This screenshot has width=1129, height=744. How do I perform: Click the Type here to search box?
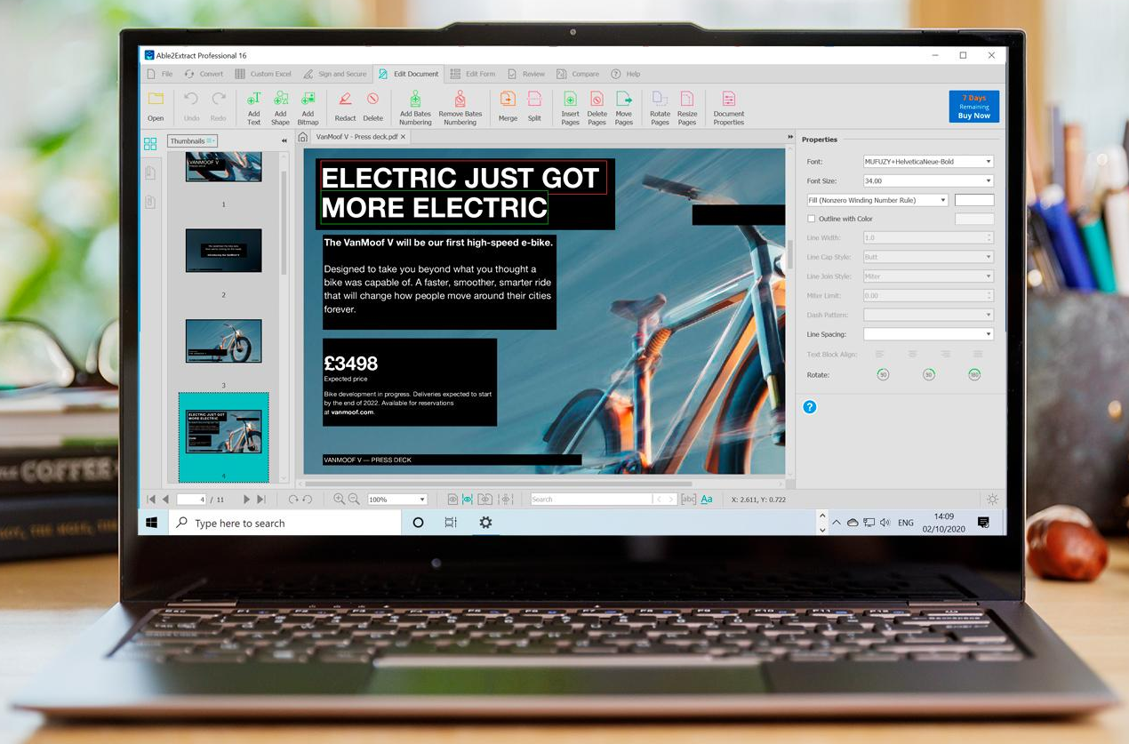[x=284, y=523]
